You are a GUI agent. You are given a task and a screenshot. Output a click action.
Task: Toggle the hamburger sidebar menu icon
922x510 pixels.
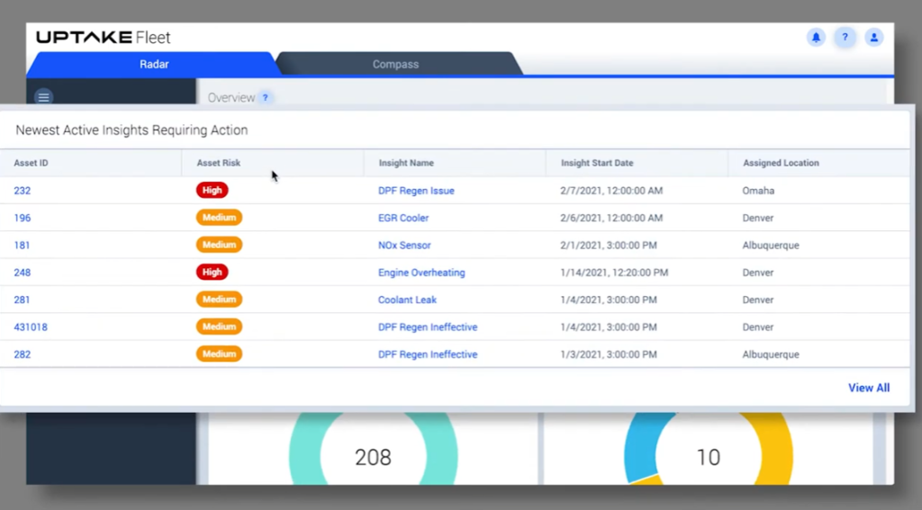pyautogui.click(x=43, y=97)
